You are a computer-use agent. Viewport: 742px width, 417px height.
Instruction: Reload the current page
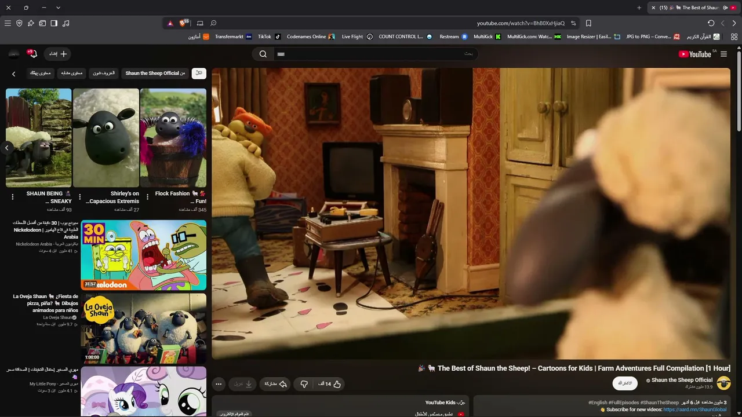[x=711, y=23]
